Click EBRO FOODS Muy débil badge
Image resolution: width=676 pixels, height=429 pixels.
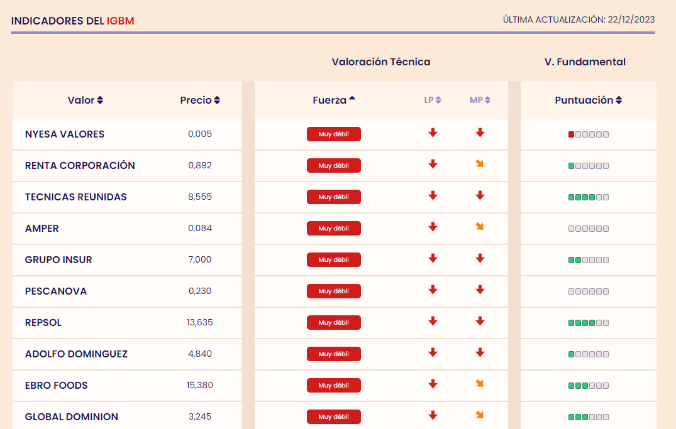334,386
